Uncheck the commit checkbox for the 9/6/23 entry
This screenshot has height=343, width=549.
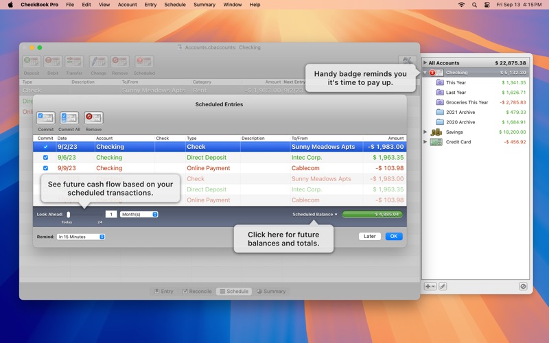[45, 158]
